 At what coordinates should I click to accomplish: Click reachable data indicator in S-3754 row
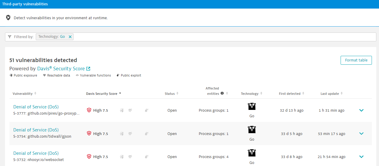pos(130,134)
